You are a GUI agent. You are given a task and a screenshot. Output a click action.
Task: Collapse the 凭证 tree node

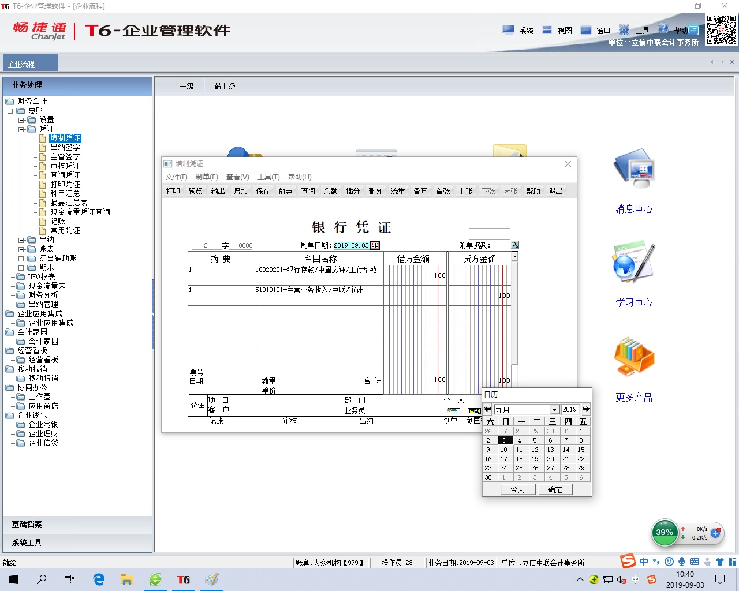pyautogui.click(x=21, y=129)
